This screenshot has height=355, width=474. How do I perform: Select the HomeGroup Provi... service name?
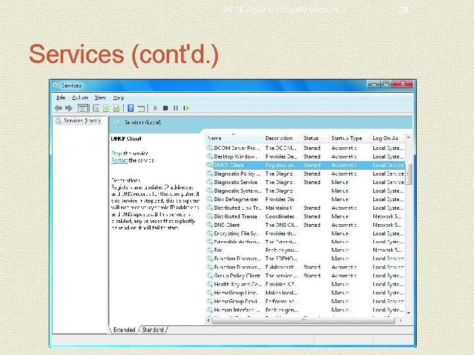point(236,301)
